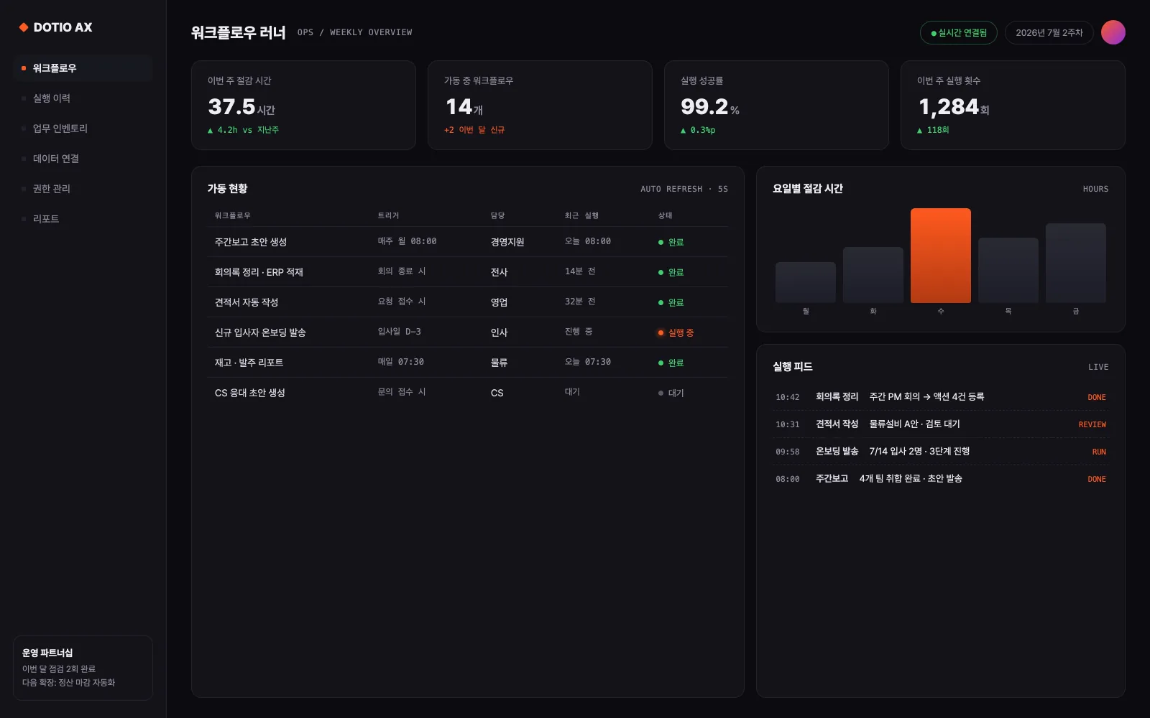This screenshot has height=718, width=1150.
Task: Click the 실행 중 status indicator
Action: coord(676,332)
